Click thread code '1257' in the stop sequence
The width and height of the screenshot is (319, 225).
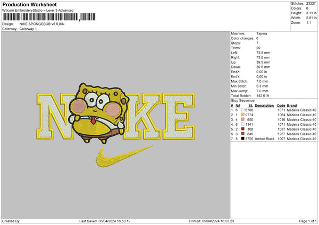click(x=281, y=134)
